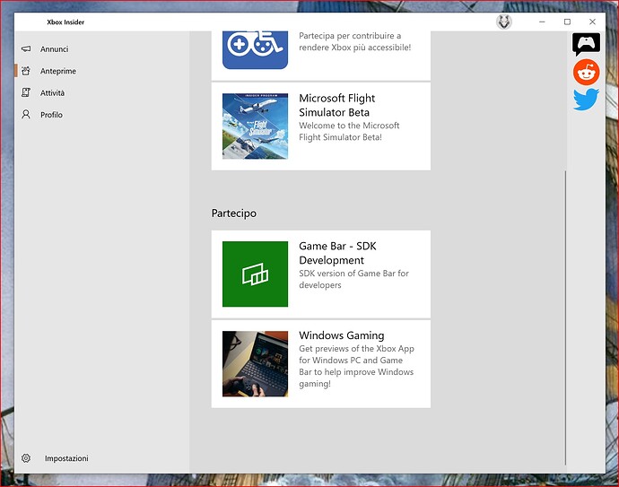Switch to the Anteprime section
The image size is (619, 487).
[x=58, y=71]
